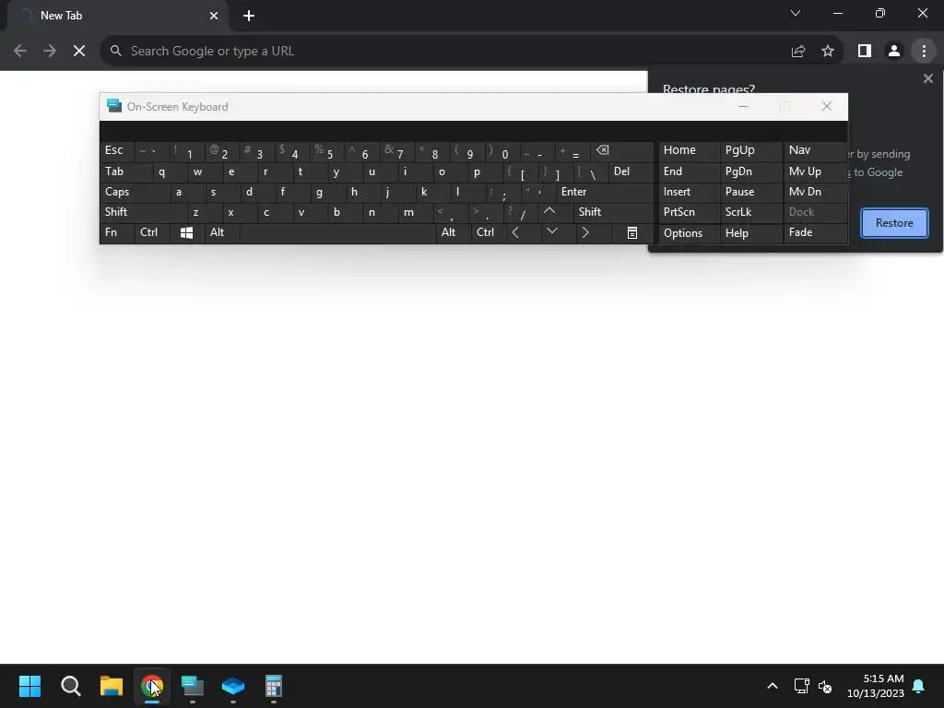Toggle the Fade key

tap(815, 233)
